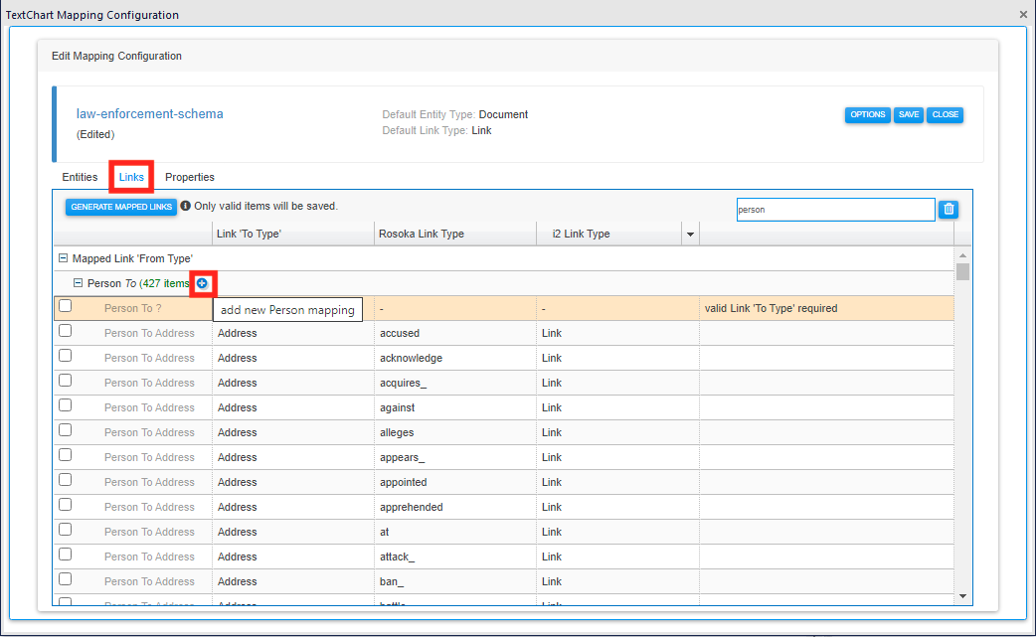Select the Links tab
The width and height of the screenshot is (1036, 637).
click(131, 177)
